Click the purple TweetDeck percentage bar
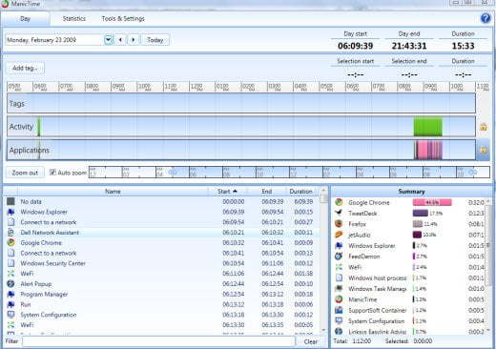The width and height of the screenshot is (496, 349). tap(421, 213)
